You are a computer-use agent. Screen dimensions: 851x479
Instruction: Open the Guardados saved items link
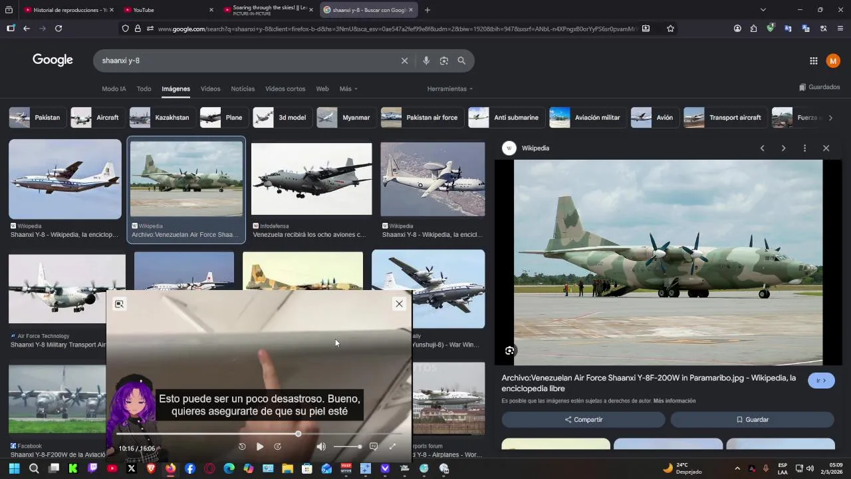[x=820, y=87]
